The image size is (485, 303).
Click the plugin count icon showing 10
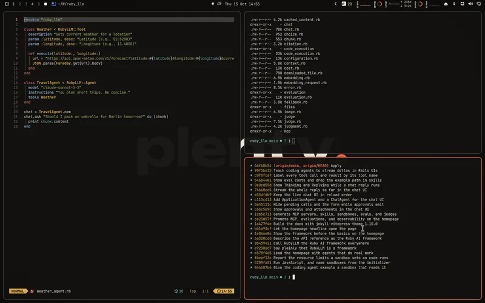pyautogui.click(x=179, y=291)
